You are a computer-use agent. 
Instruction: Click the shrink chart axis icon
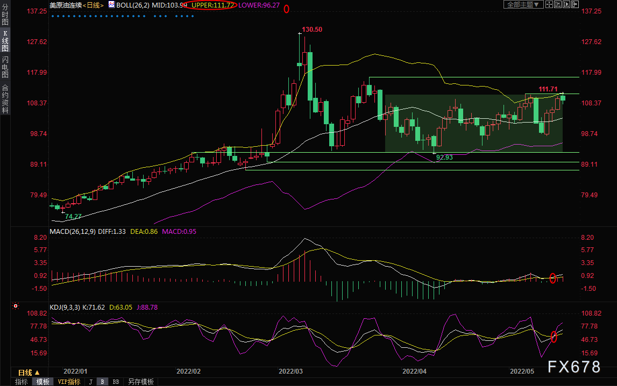(x=558, y=4)
